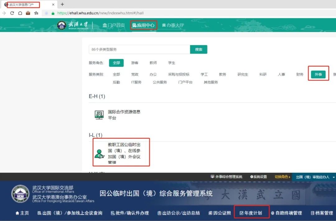Switch to 应用中心 tab
The height and width of the screenshot is (221, 336).
click(143, 25)
